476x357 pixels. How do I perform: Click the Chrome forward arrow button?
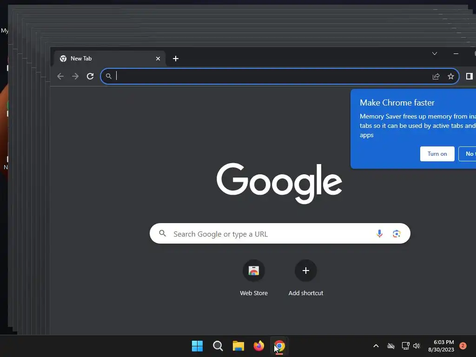click(x=75, y=76)
